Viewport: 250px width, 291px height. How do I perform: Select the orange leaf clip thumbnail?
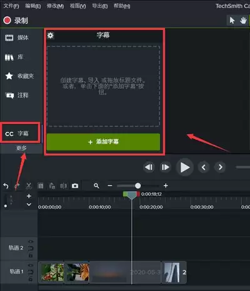tap(77, 272)
